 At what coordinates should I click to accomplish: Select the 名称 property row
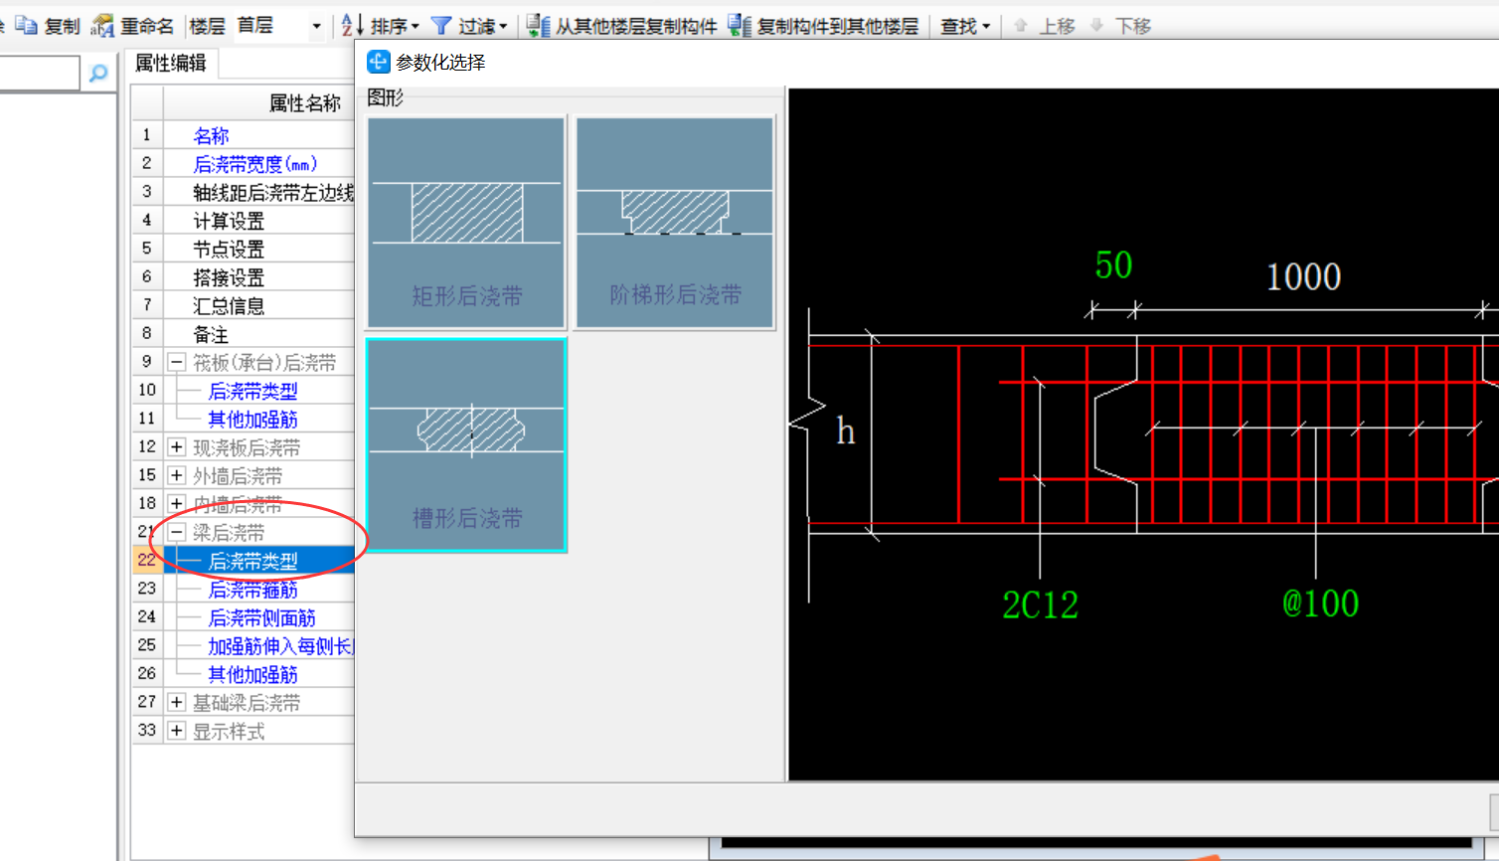pyautogui.click(x=244, y=135)
